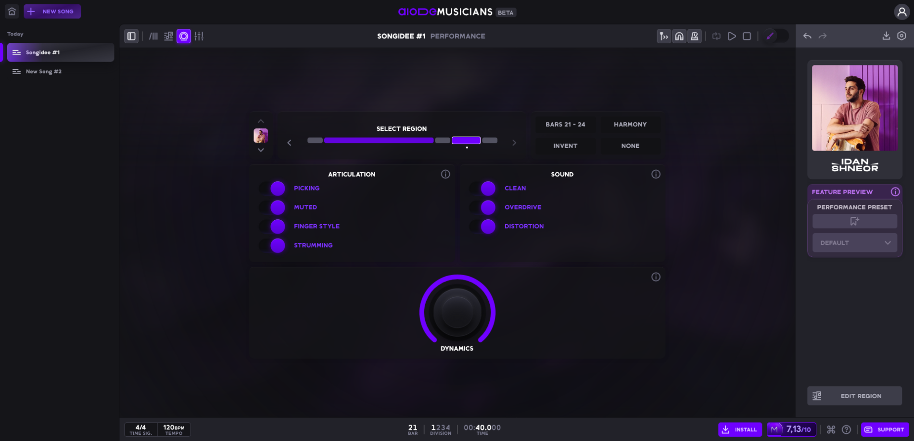This screenshot has width=914, height=441.
Task: Open the user account profile icon
Action: click(901, 12)
